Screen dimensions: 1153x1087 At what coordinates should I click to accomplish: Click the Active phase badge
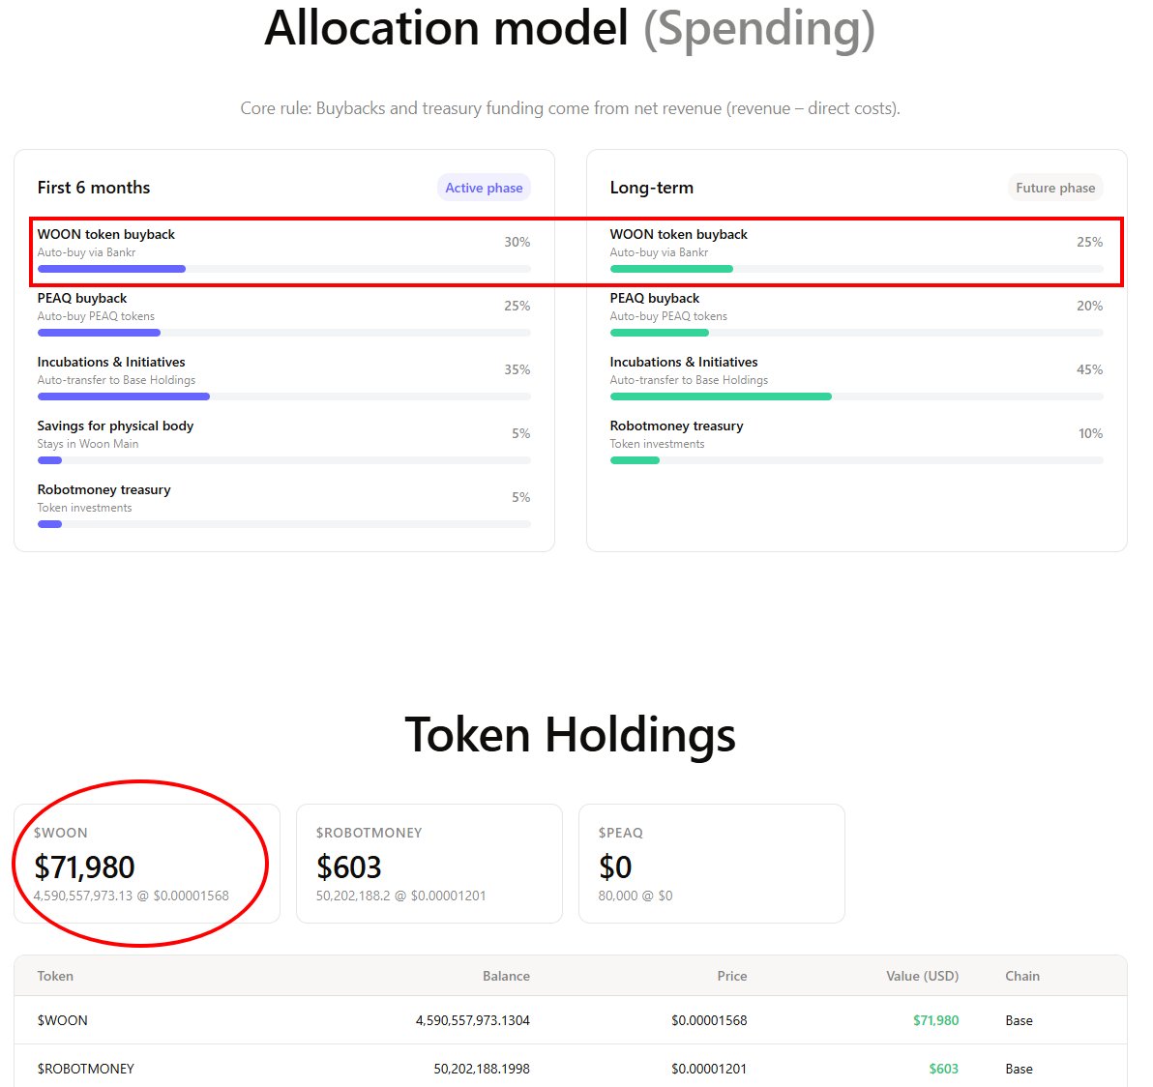pyautogui.click(x=484, y=188)
